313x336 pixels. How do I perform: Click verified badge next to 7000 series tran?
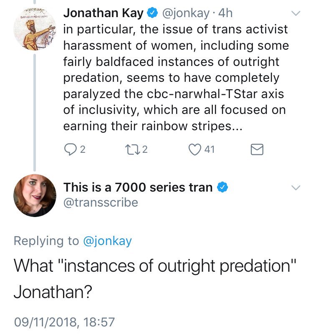[222, 187]
